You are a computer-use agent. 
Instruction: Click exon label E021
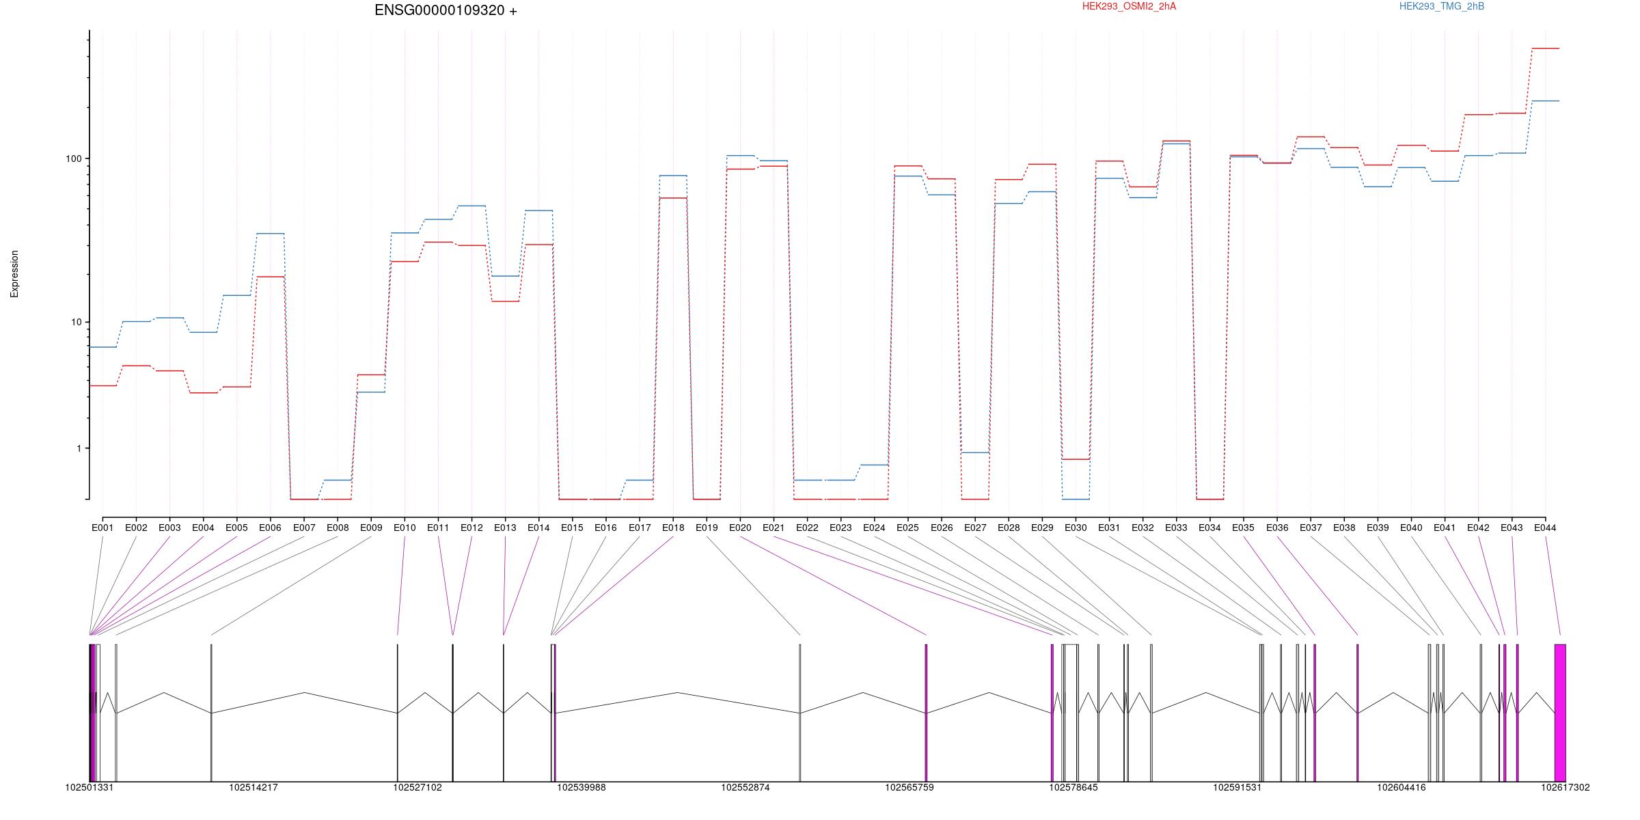coord(774,528)
